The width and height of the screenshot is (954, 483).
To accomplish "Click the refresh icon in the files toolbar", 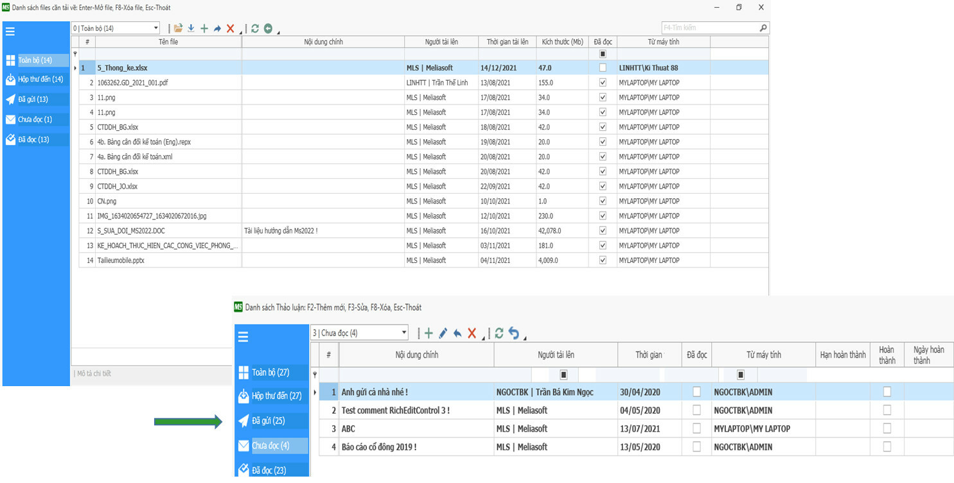I will click(x=255, y=28).
